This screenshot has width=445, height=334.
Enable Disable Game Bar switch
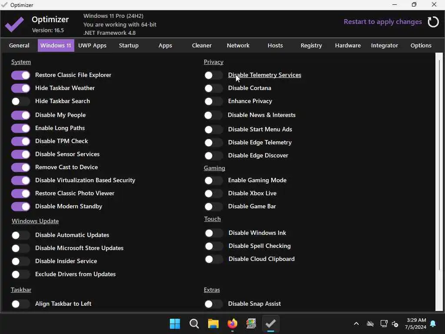point(213,207)
